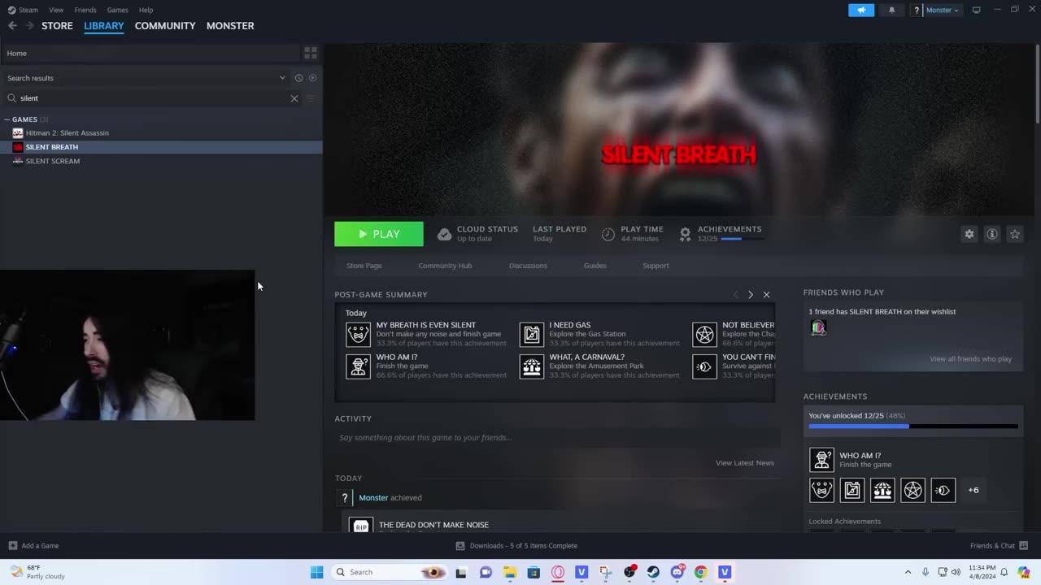This screenshot has width=1041, height=585.
Task: Switch to the COMMUNITY tab
Action: [x=164, y=25]
